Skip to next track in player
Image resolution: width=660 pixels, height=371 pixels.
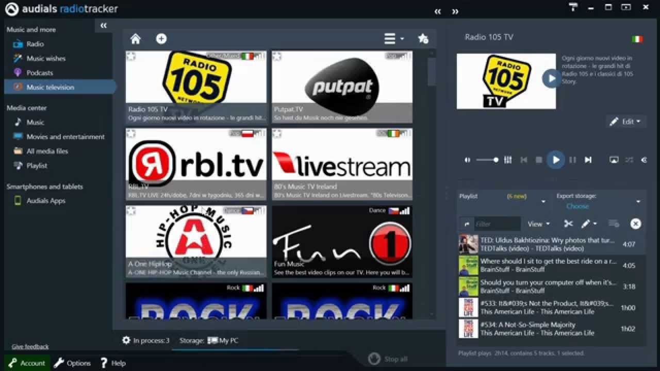tap(588, 160)
